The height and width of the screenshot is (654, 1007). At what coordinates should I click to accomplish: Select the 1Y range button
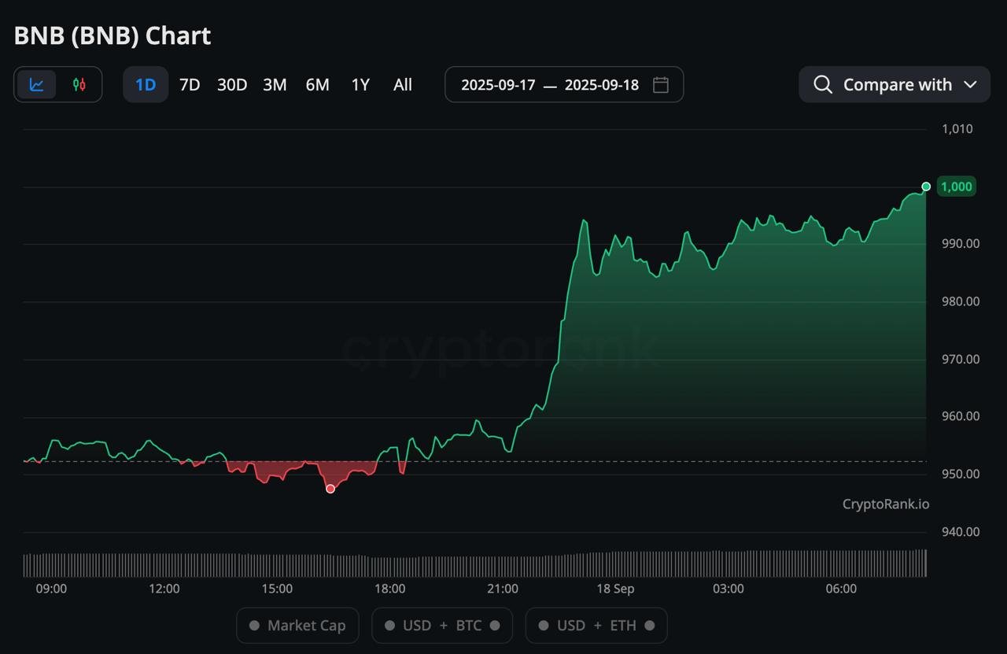(360, 84)
